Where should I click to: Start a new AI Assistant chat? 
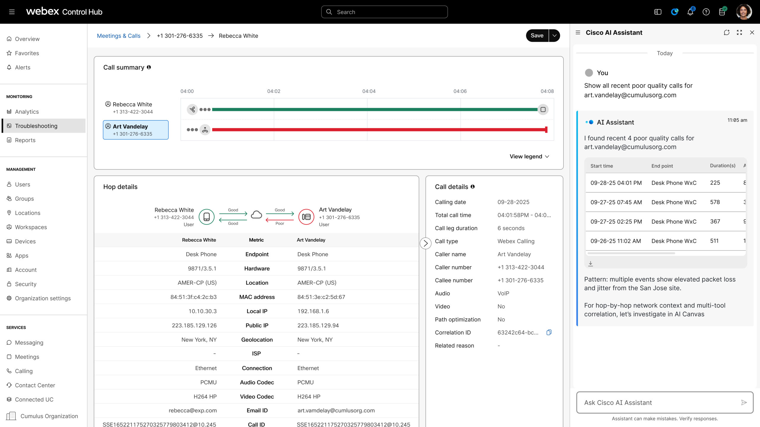726,33
